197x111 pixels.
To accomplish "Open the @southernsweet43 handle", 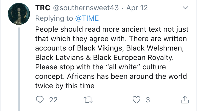I will coord(87,8).
